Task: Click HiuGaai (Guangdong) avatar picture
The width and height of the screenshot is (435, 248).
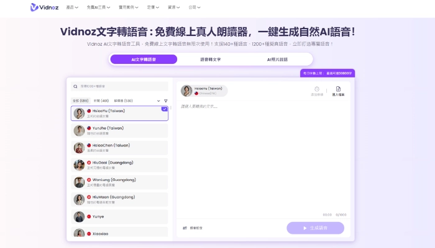Action: tap(79, 165)
